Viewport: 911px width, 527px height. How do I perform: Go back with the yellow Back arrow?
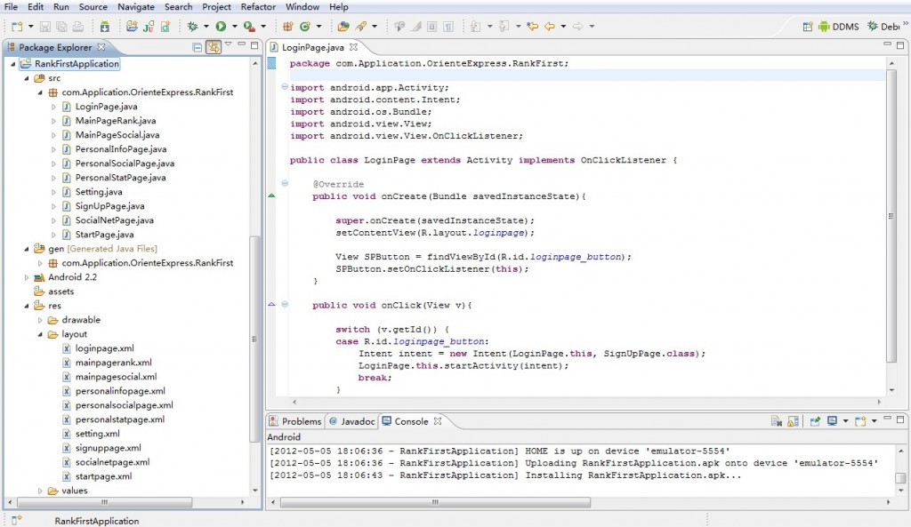550,27
